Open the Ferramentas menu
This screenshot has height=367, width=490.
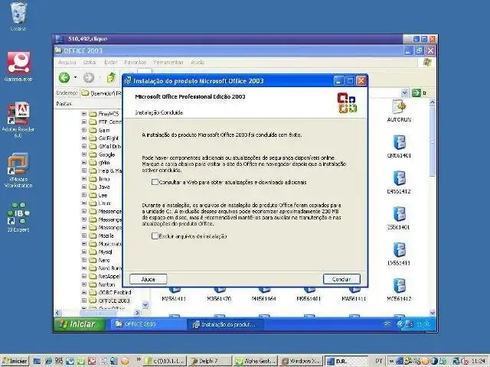168,63
